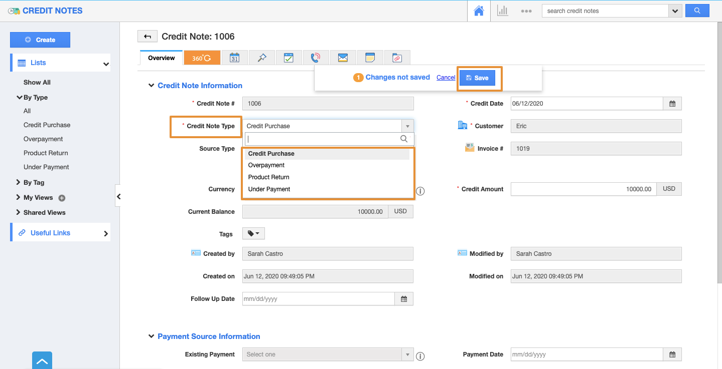Open the notes icon tab
Screen dimensions: 722x369
click(370, 58)
